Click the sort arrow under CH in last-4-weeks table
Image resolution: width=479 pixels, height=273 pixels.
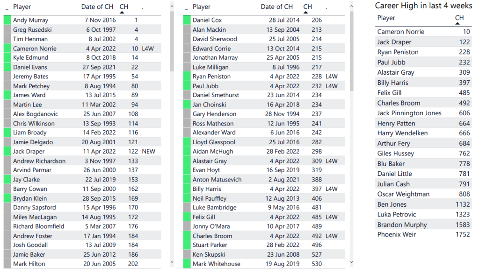pyautogui.click(x=457, y=23)
